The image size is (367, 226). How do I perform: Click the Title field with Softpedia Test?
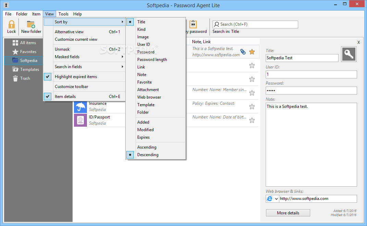tap(302, 58)
